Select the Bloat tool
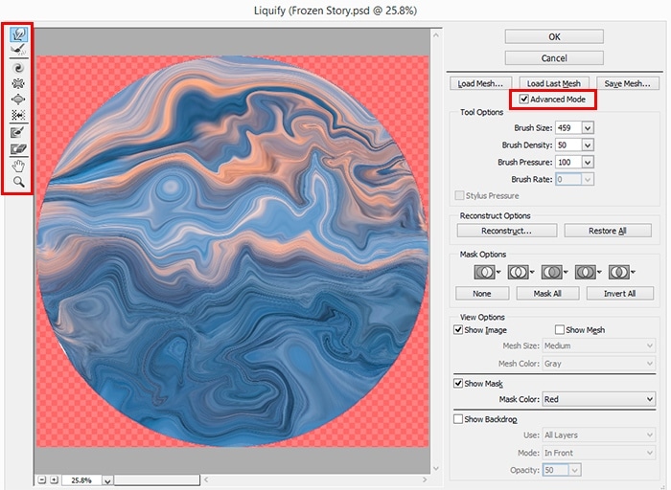 18,100
